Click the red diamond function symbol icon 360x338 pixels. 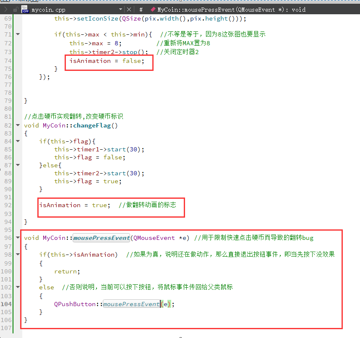click(x=153, y=10)
